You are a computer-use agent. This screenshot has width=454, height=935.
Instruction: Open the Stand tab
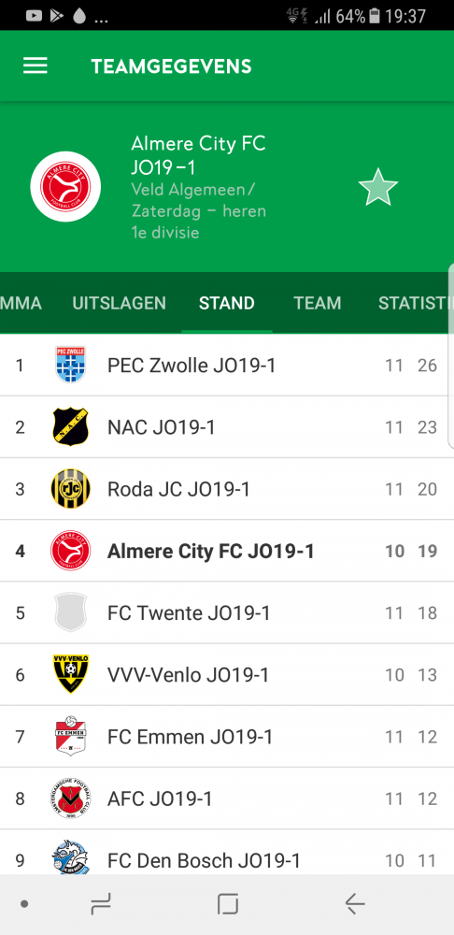pyautogui.click(x=227, y=303)
